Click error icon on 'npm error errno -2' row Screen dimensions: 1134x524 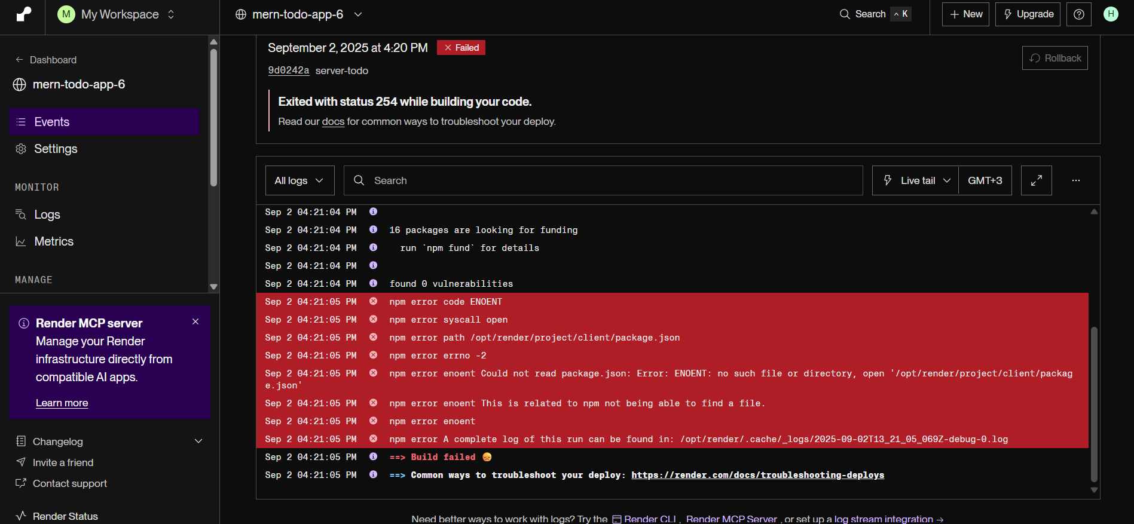373,356
